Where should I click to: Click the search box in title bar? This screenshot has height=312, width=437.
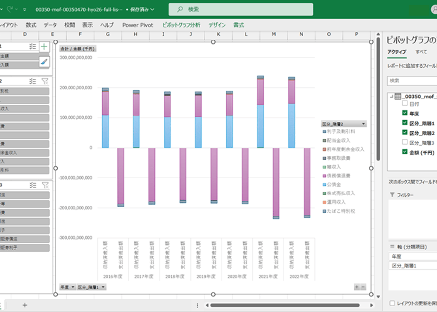(x=241, y=9)
